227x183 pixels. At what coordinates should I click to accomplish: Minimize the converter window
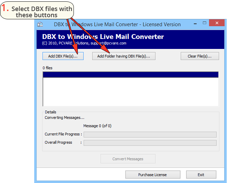[195, 23]
